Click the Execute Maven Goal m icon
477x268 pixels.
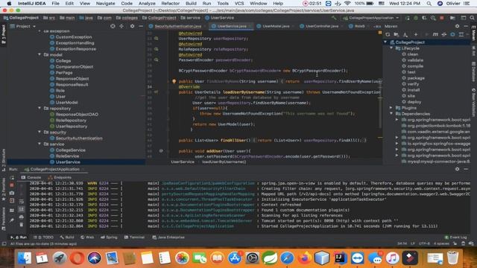pyautogui.click(x=435, y=35)
